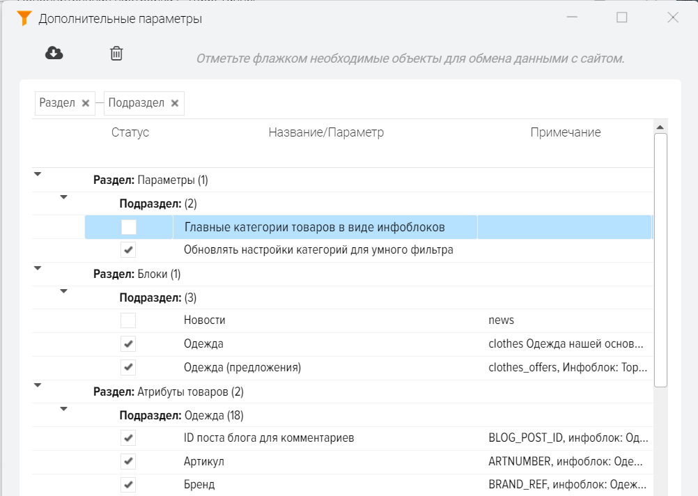
Task: Enable the Главные категории товаров checkbox
Action: click(x=128, y=227)
